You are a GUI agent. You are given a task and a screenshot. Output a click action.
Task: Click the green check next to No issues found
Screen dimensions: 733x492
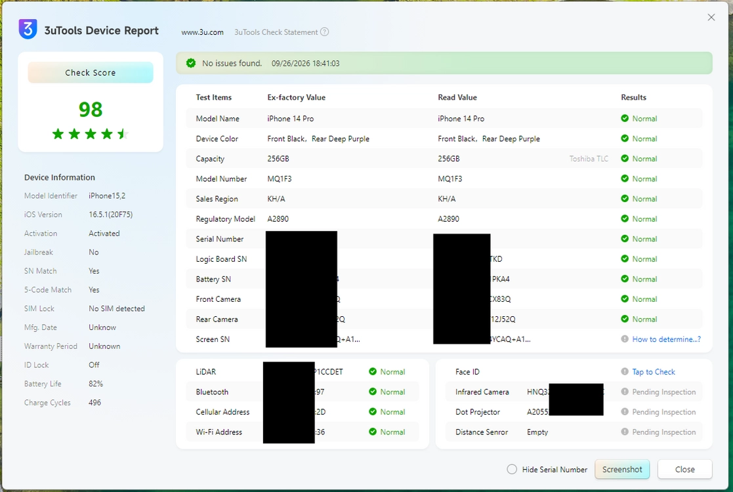[191, 63]
